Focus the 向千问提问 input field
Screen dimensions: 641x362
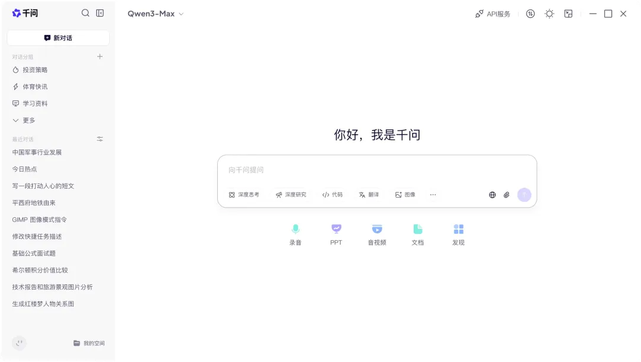[377, 170]
